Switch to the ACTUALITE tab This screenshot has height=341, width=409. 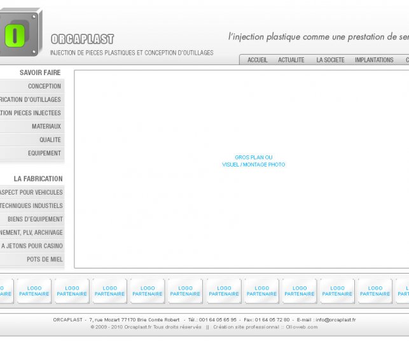coord(291,60)
